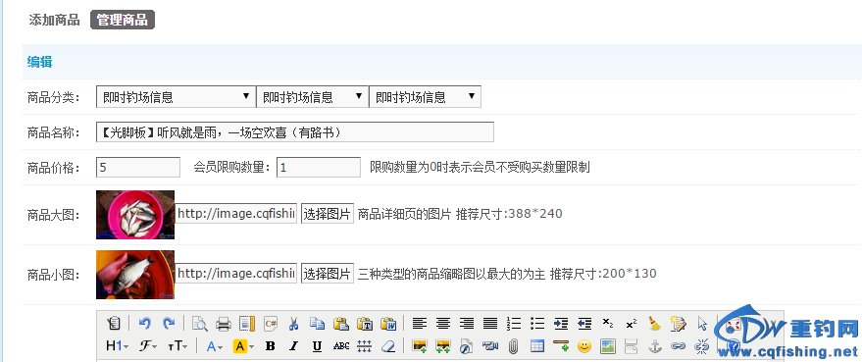Screen dimensions: 862x362
Task: Align text left
Action: (x=420, y=324)
